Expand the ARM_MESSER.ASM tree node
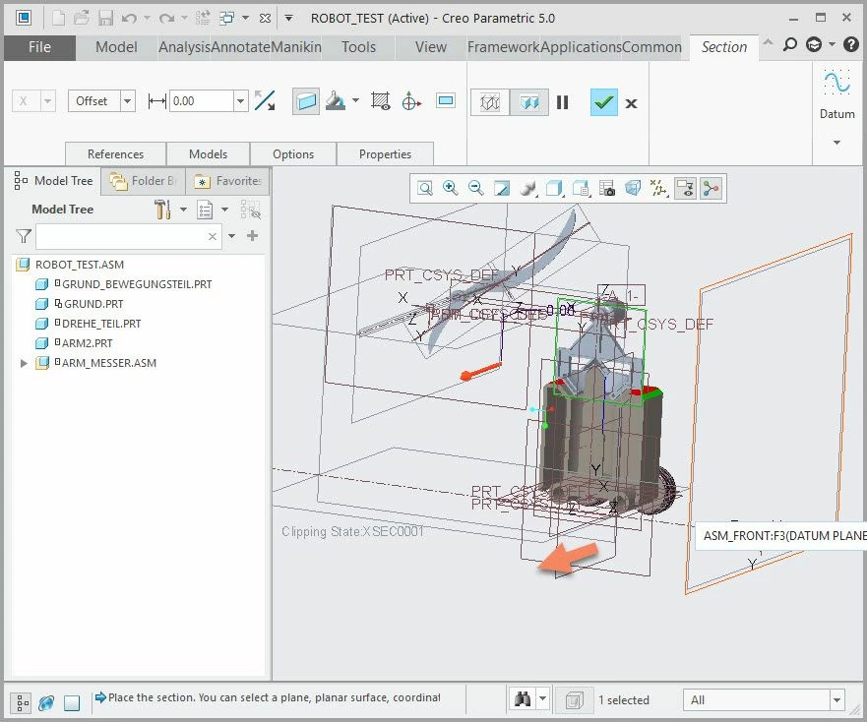867x722 pixels. [x=24, y=363]
